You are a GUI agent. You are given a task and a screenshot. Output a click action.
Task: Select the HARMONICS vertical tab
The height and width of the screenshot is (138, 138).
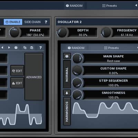[x=67, y=111]
